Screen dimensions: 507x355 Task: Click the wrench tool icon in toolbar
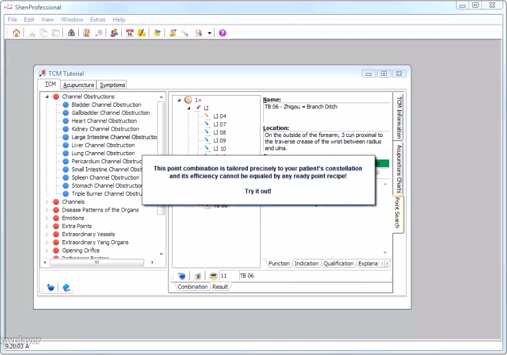pos(185,33)
